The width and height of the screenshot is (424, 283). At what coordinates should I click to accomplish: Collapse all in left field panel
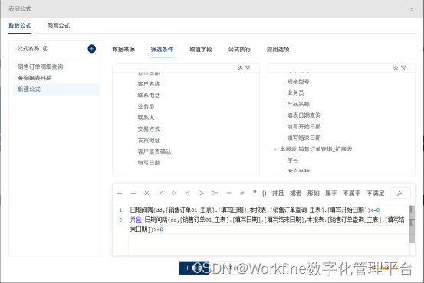[x=240, y=68]
